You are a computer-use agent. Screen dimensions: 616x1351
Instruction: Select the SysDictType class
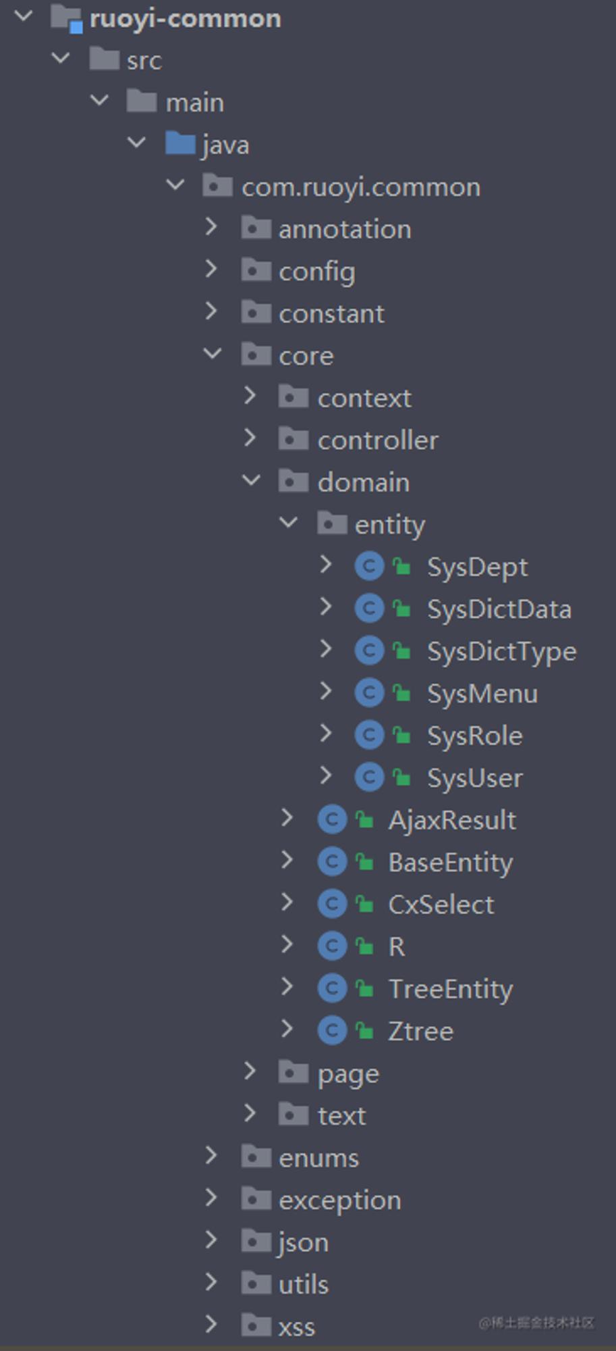pos(502,652)
